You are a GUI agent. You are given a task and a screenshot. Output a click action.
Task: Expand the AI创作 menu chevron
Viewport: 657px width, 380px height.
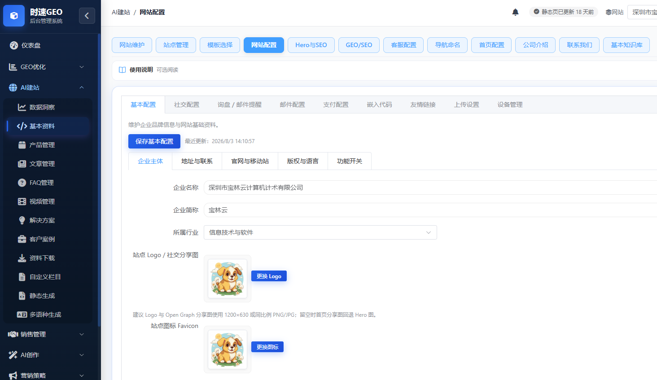82,355
